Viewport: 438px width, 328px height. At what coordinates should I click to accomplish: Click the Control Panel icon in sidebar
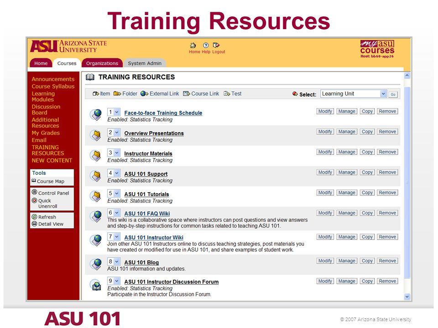click(x=34, y=192)
